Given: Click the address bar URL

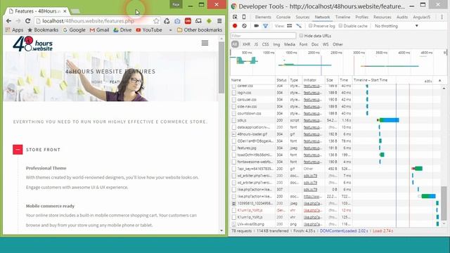Looking at the screenshot, I should point(88,21).
